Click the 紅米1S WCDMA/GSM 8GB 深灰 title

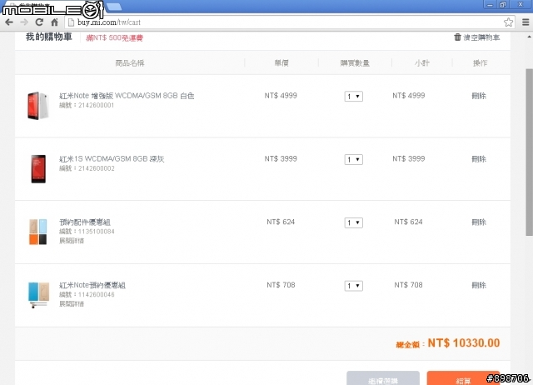(112, 159)
